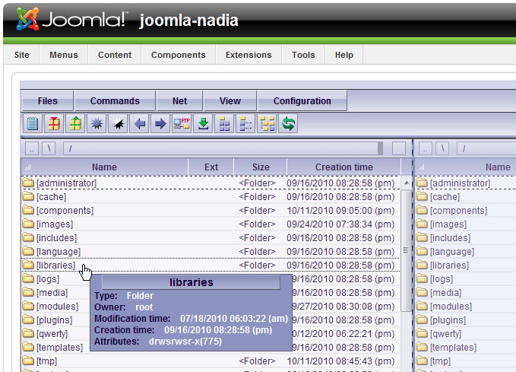Open the Tools menu
Viewport: 516px width, 372px height.
coord(303,55)
